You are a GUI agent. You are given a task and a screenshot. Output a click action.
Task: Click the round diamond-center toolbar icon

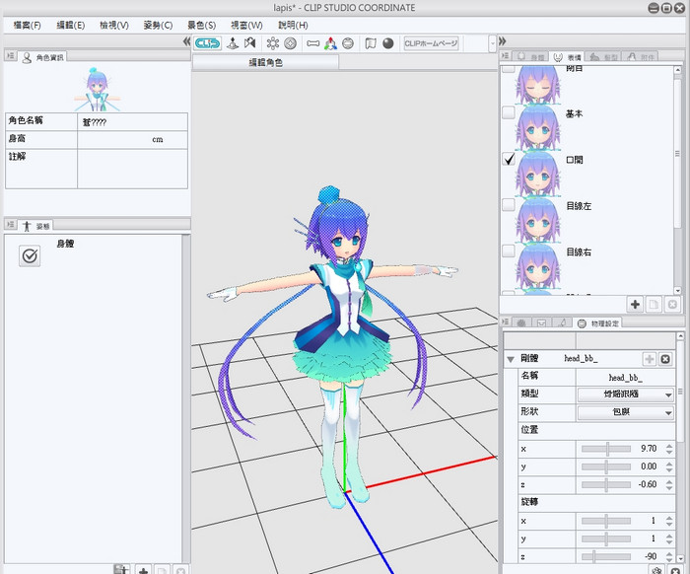pos(290,43)
